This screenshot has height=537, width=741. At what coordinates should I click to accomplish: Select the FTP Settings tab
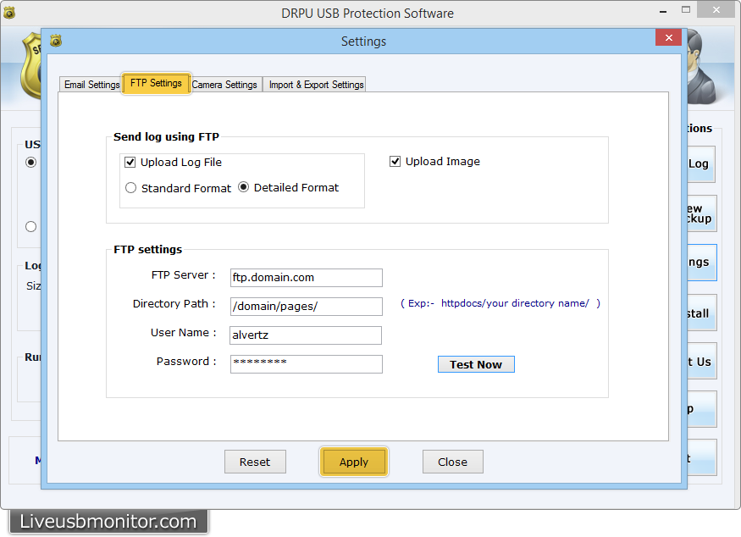tap(156, 83)
